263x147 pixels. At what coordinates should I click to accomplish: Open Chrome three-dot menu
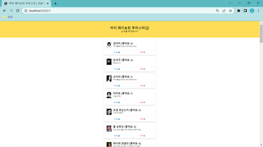(258, 11)
